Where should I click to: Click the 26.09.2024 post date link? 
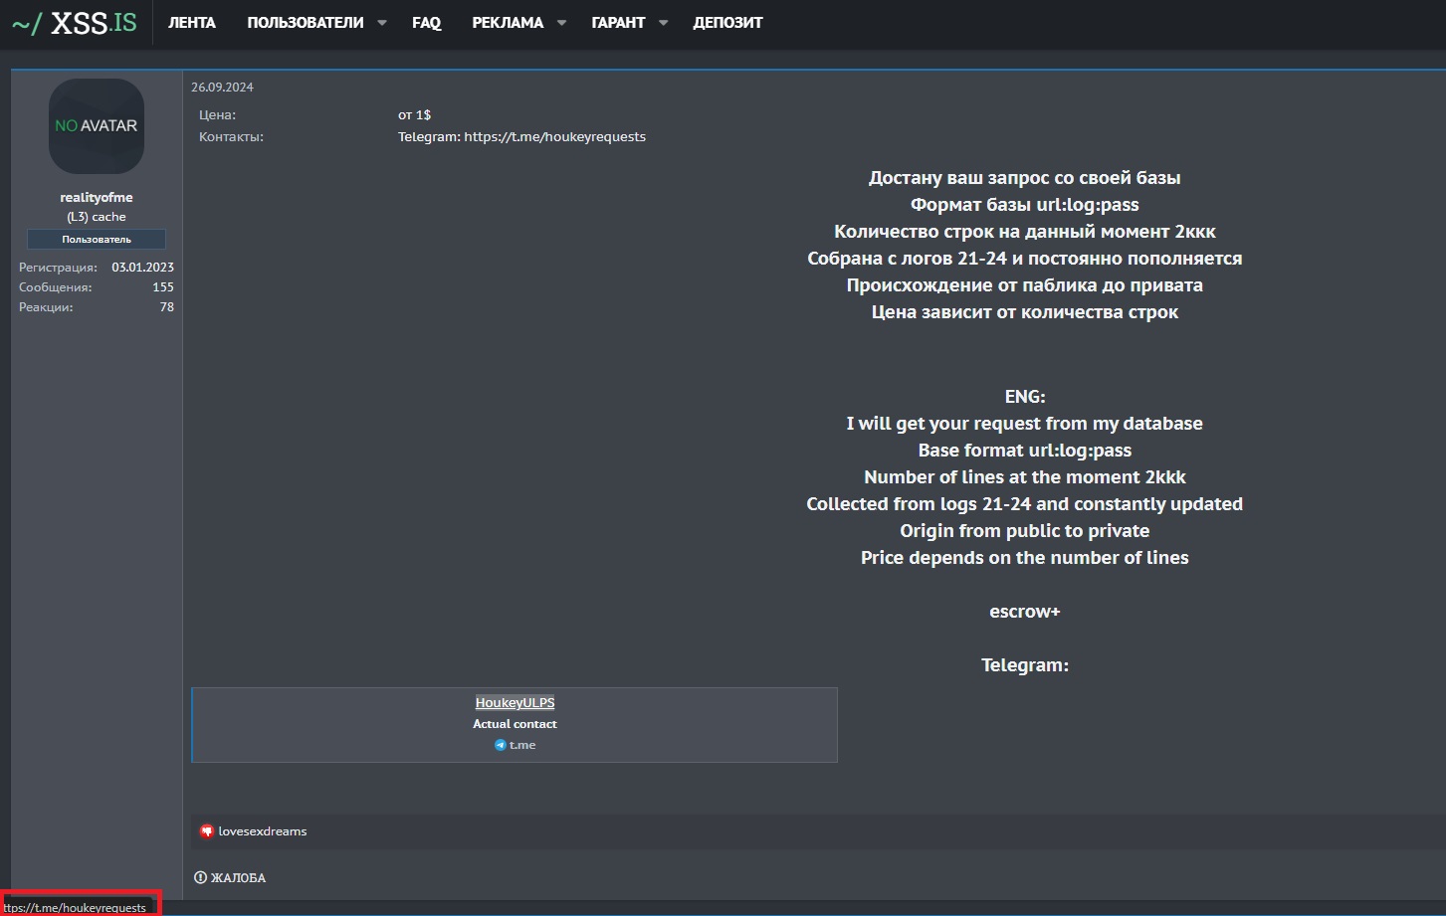tap(222, 88)
